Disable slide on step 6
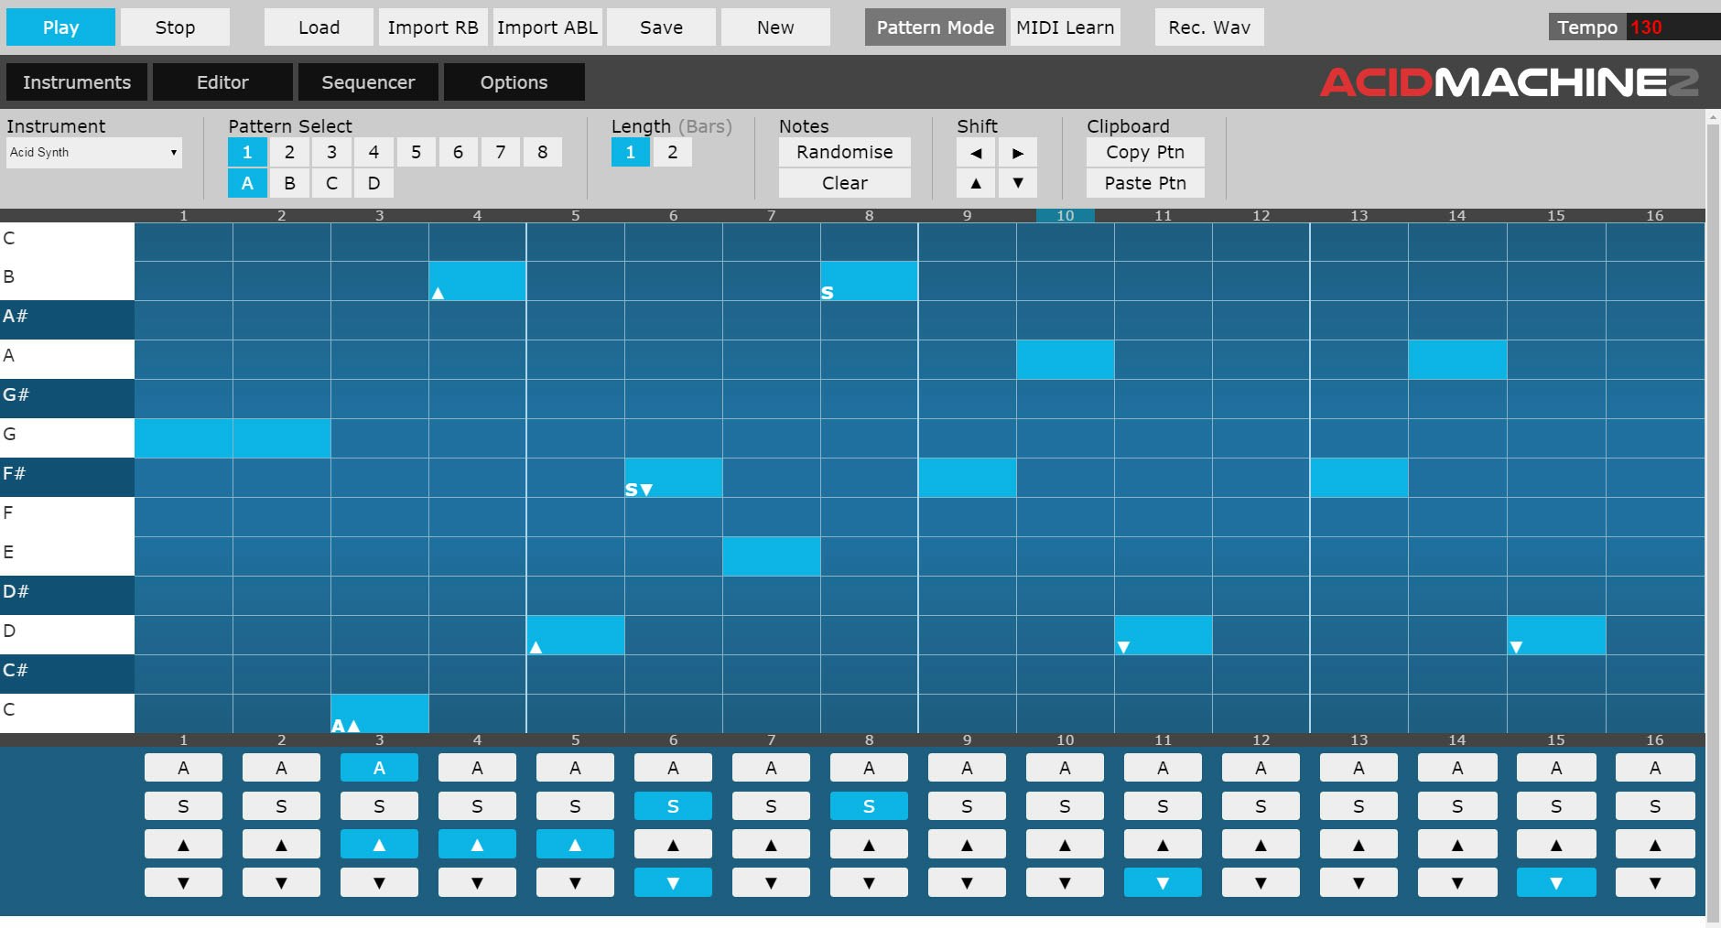1721x928 pixels. pyautogui.click(x=673, y=806)
